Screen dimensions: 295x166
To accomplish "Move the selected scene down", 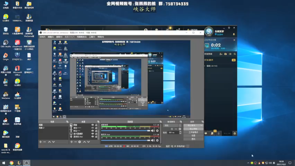I will click(x=53, y=142).
